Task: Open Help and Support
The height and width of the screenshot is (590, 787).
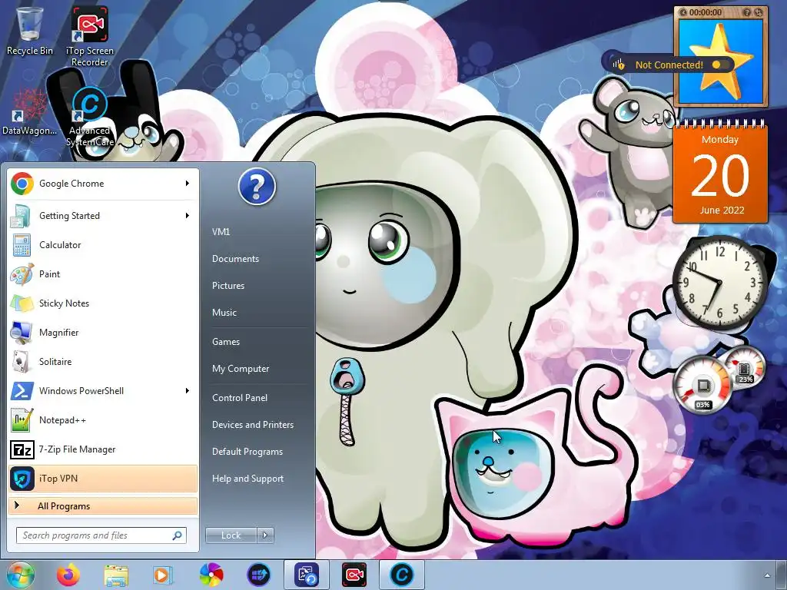Action: (x=247, y=479)
